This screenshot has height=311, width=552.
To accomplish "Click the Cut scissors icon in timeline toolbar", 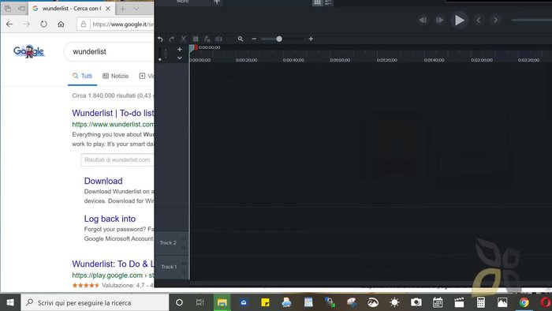I will pos(184,39).
